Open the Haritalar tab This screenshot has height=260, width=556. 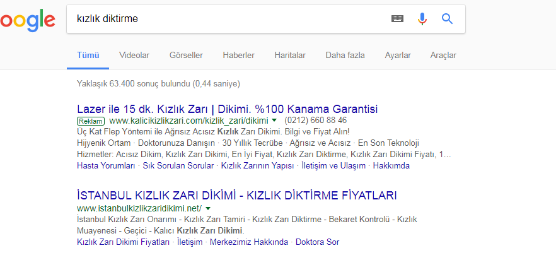(x=290, y=56)
